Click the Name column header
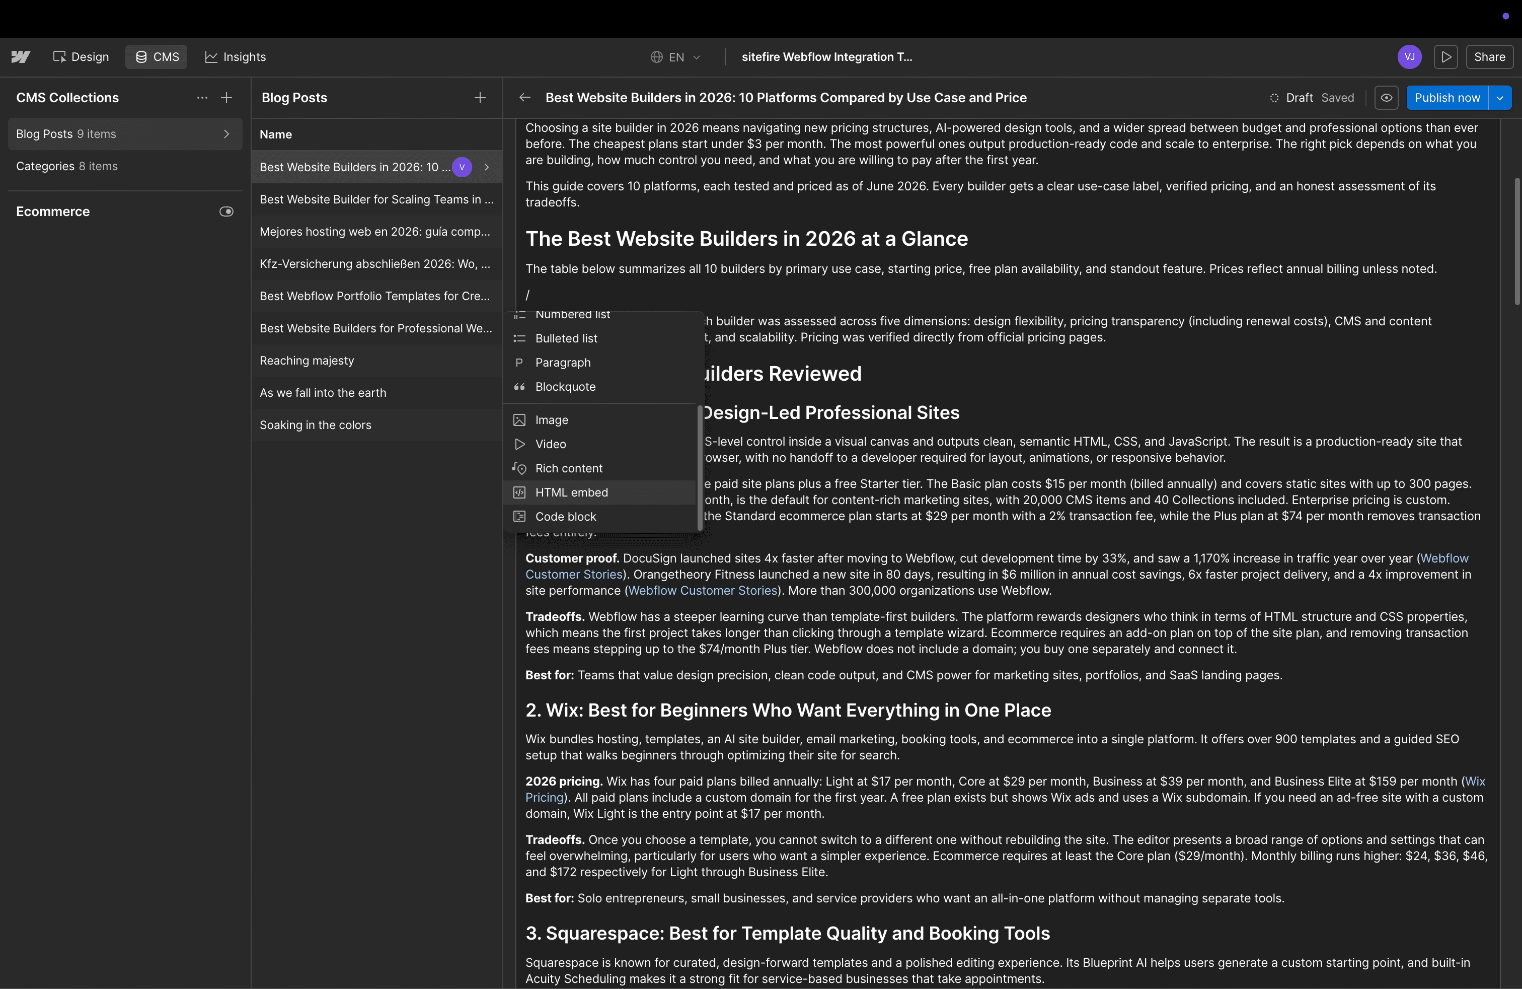 (276, 134)
